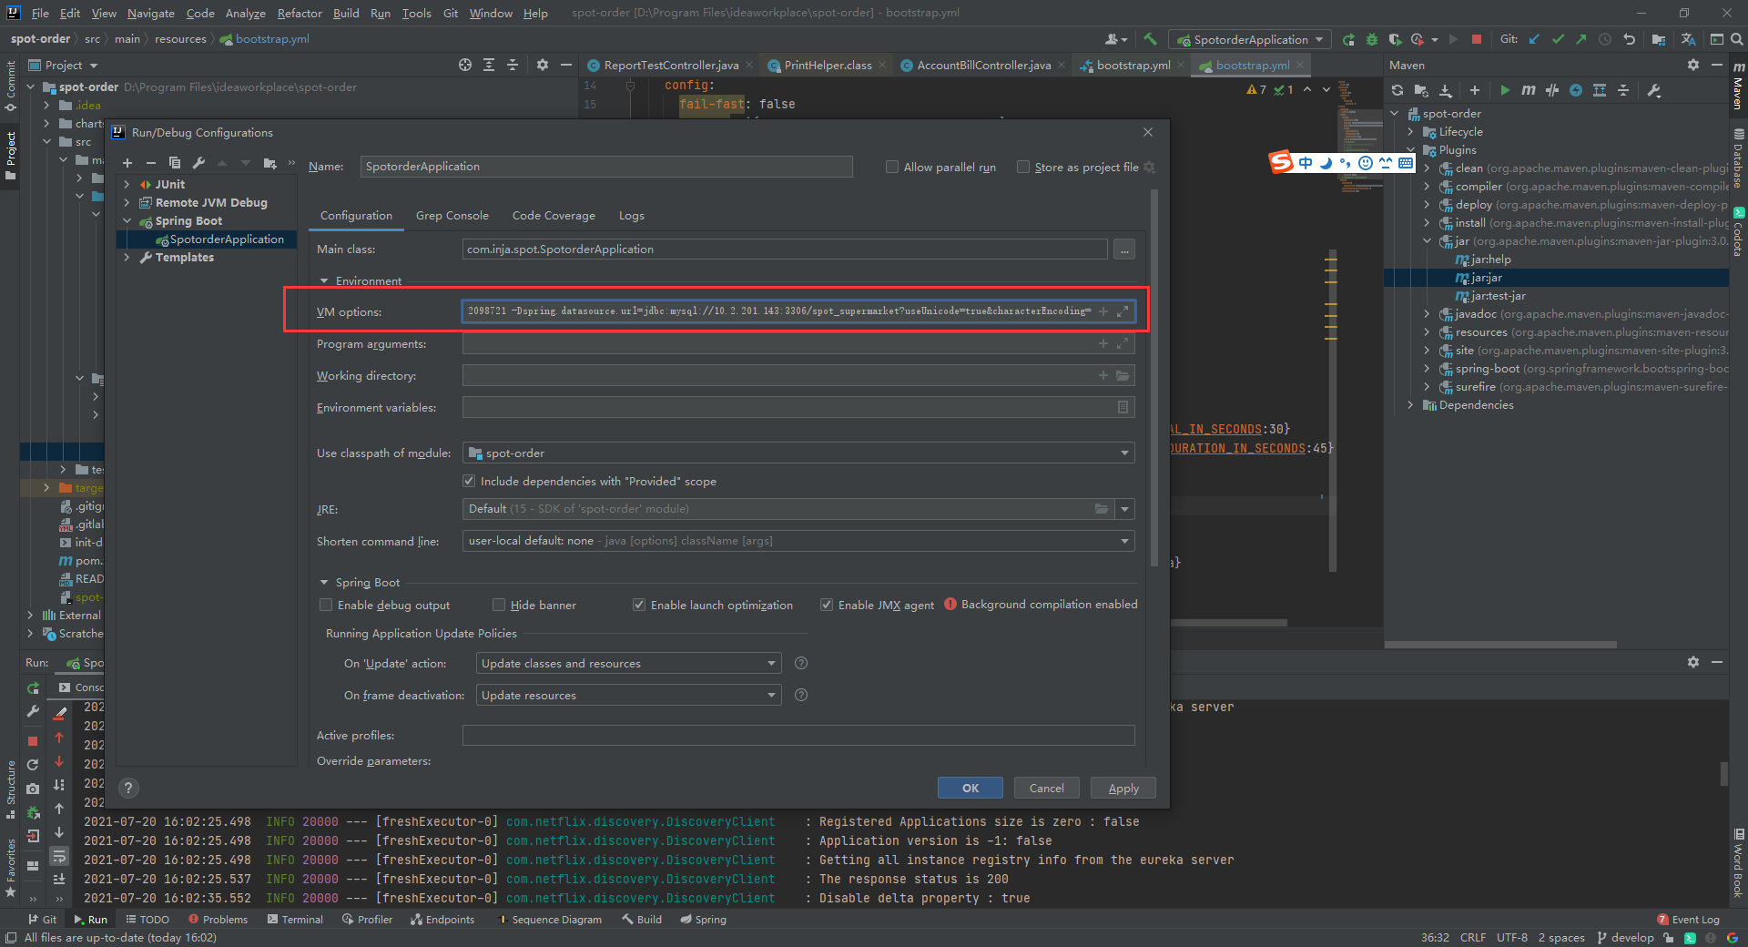This screenshot has width=1748, height=947.
Task: Switch to Grep Console tab
Action: click(452, 216)
